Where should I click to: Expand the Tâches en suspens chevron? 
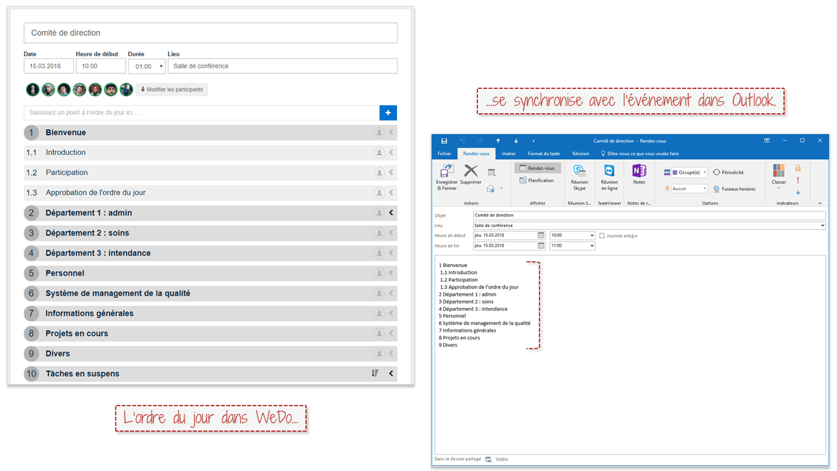pos(391,374)
